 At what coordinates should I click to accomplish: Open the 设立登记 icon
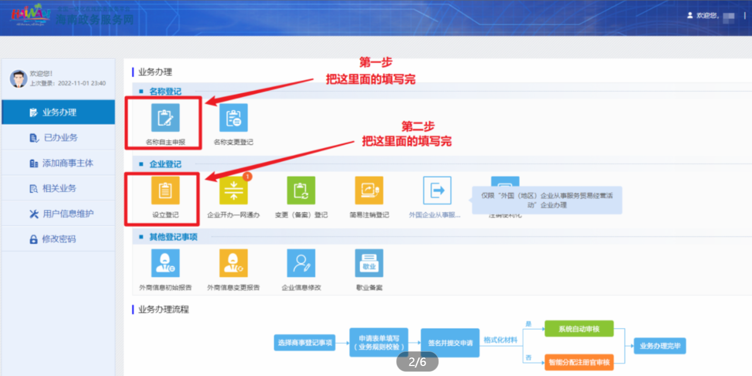[x=165, y=190]
